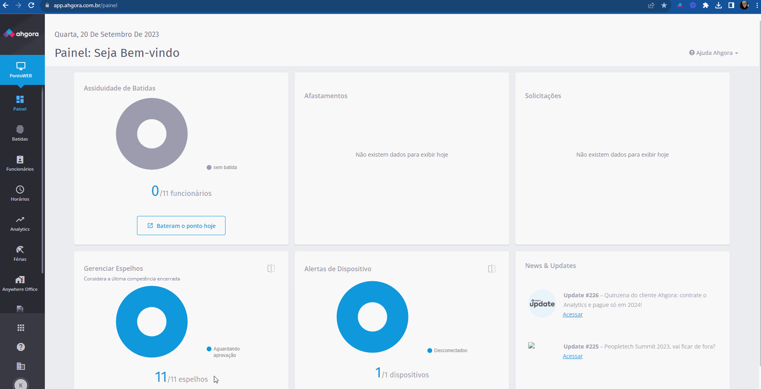Click the Update #226 headline text

[x=635, y=300]
